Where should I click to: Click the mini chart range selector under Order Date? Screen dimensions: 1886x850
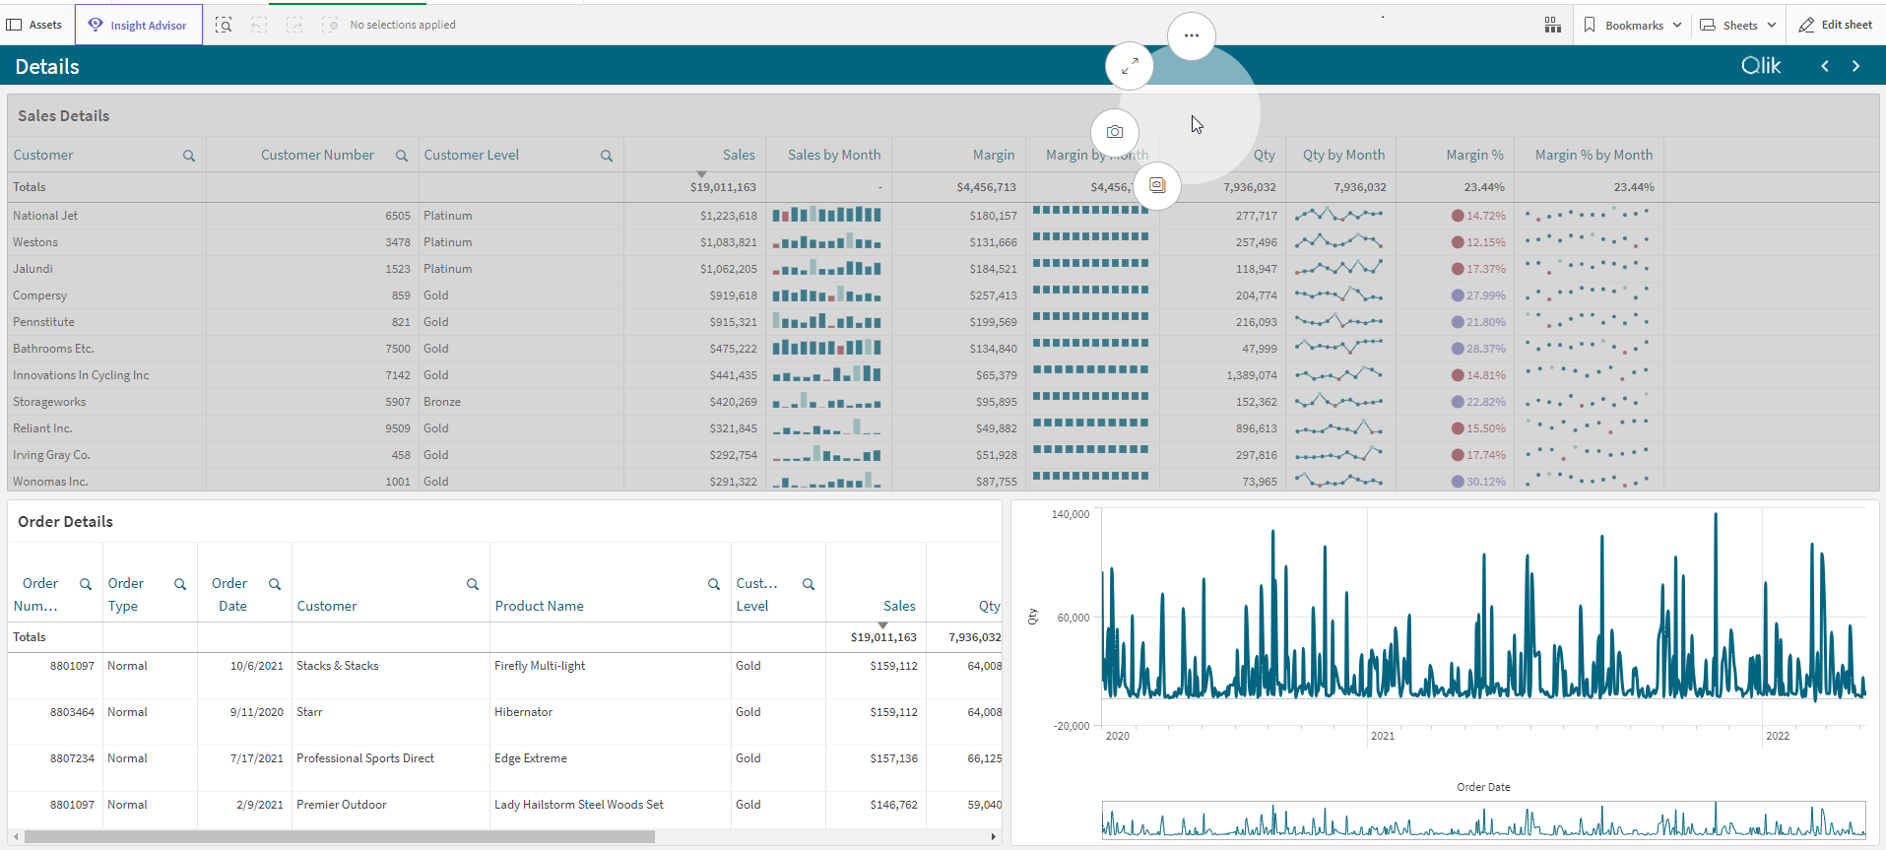point(1483,819)
